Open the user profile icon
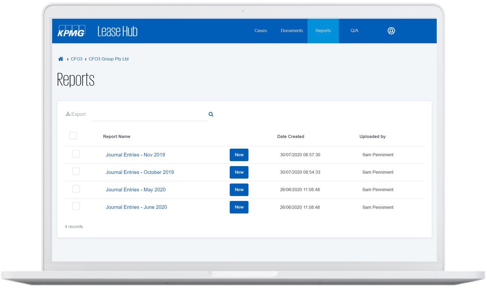487x288 pixels. (x=391, y=31)
